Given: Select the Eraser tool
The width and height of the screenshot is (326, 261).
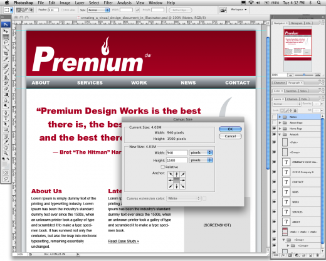Looking at the screenshot, I should (6, 89).
